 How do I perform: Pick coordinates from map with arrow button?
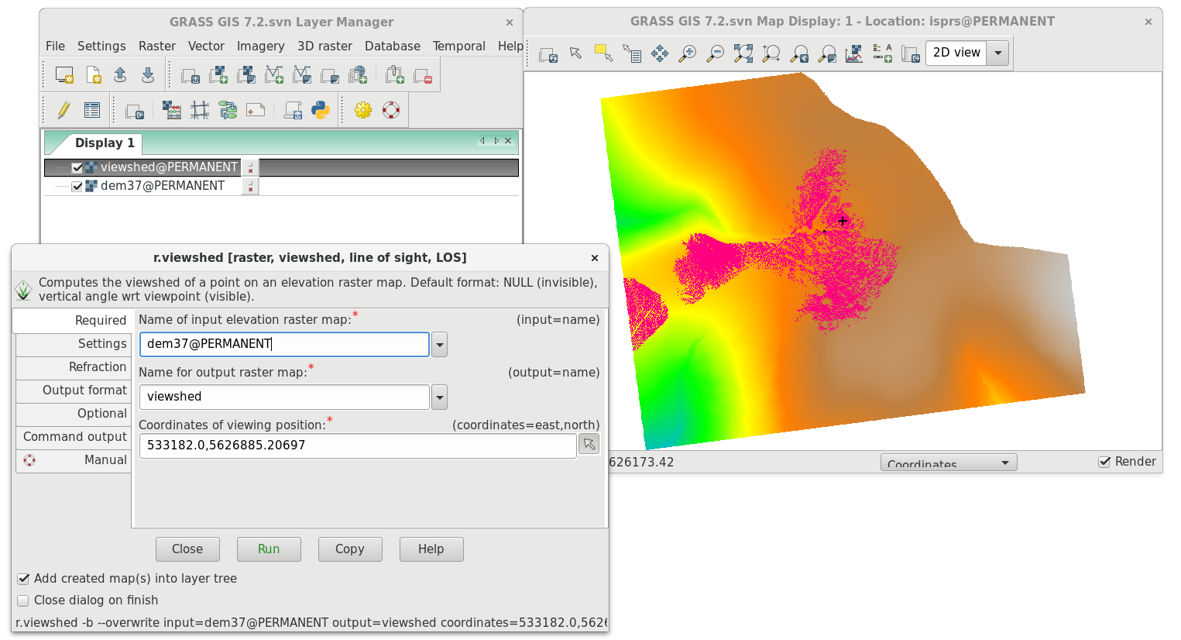(x=589, y=444)
